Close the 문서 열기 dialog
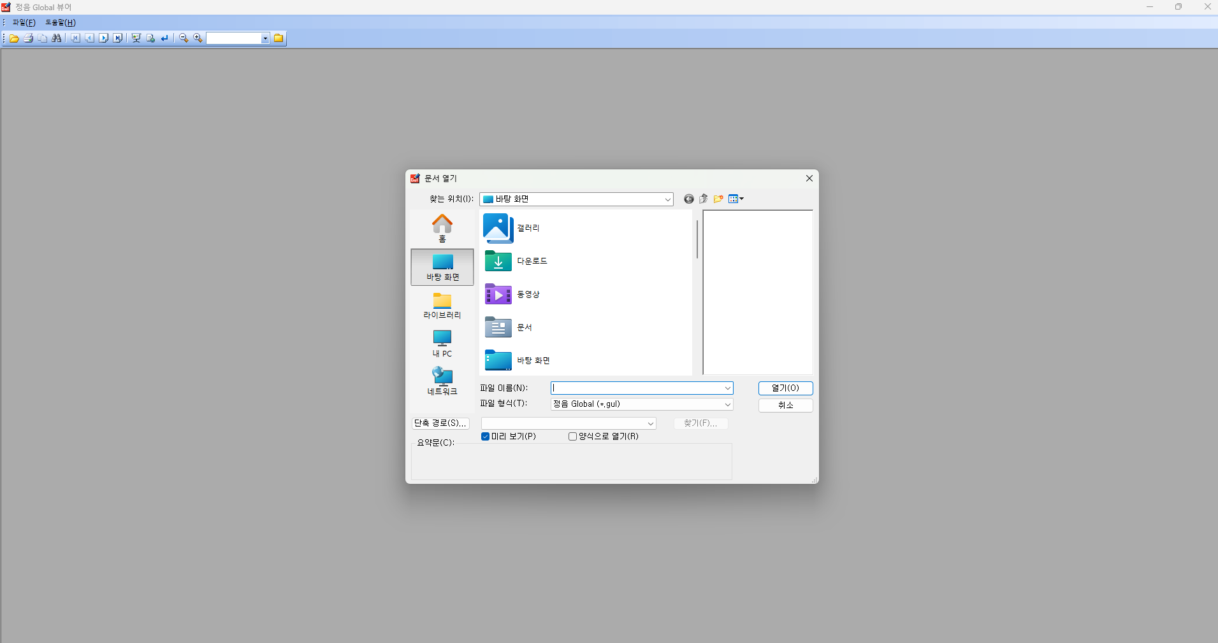This screenshot has width=1218, height=643. 809,178
